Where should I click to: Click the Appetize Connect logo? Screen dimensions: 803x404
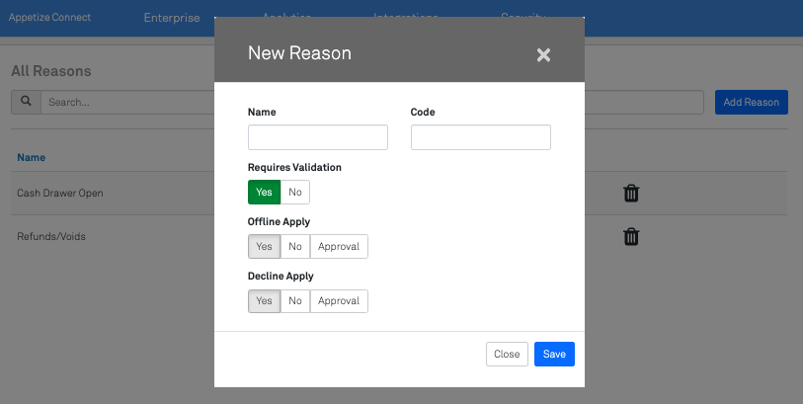50,18
